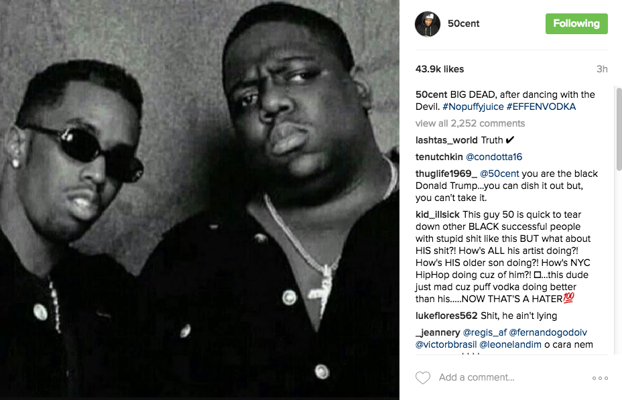Expand view all 2,252 comments
Image resolution: width=622 pixels, height=400 pixels.
pyautogui.click(x=470, y=123)
